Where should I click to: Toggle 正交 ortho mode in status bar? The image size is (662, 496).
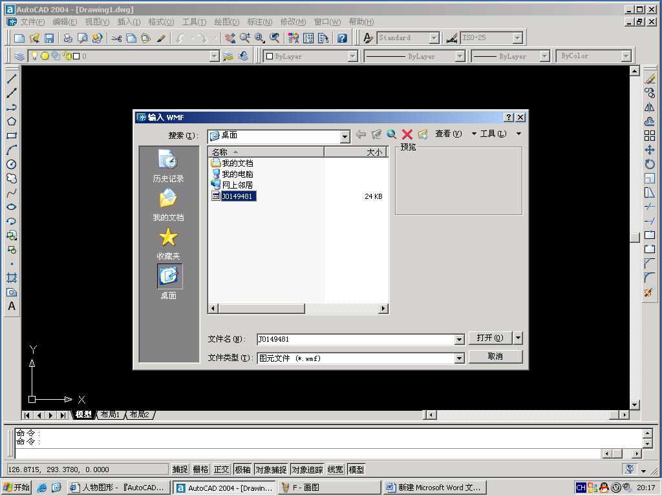[221, 469]
